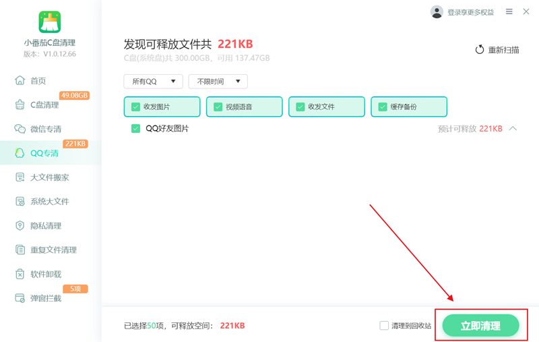Click the 立即清理 button
539x342 pixels.
pyautogui.click(x=480, y=326)
